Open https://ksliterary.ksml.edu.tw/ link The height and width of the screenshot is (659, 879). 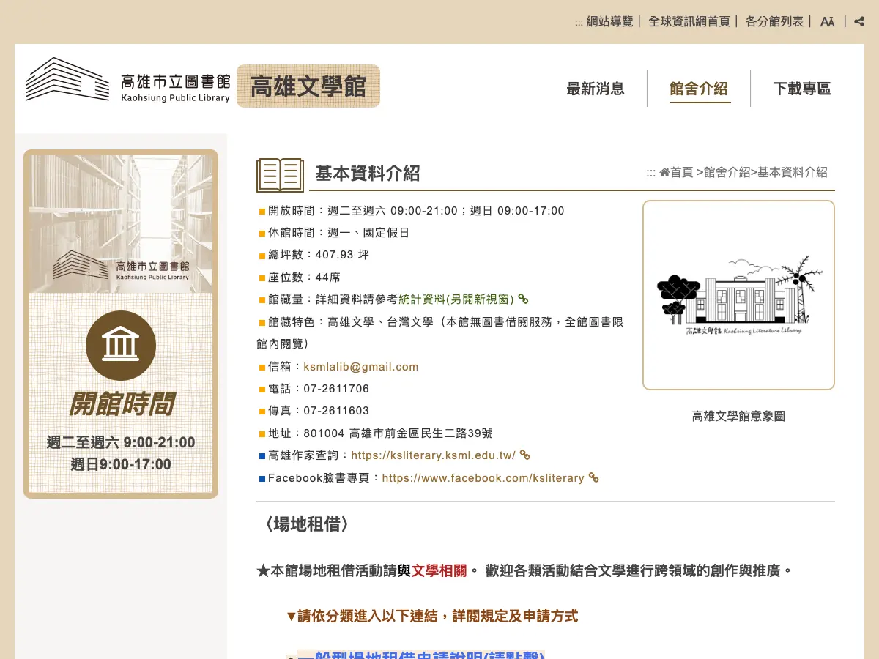coord(434,455)
